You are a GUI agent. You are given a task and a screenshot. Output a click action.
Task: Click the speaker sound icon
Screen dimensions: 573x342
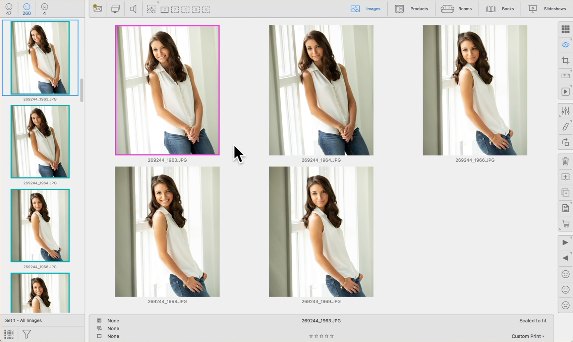(133, 9)
